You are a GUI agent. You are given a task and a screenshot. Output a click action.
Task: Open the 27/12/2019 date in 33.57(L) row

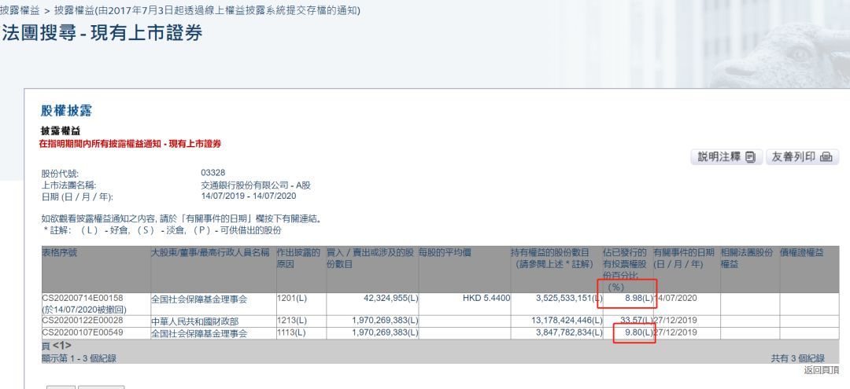(675, 321)
